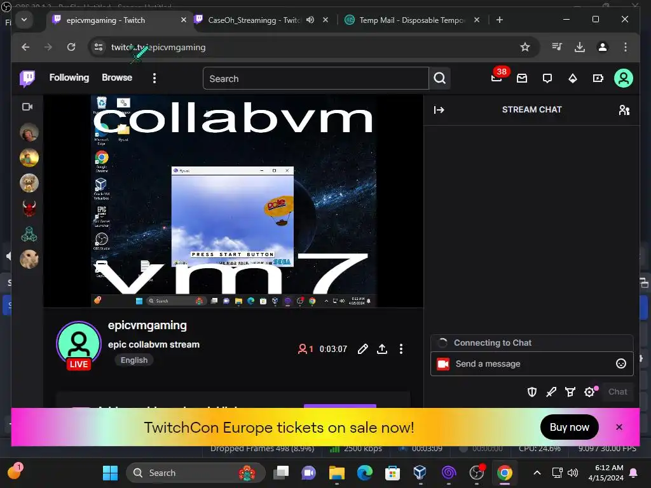Edit stream info with the pencil icon
This screenshot has height=488, width=651.
coord(362,349)
